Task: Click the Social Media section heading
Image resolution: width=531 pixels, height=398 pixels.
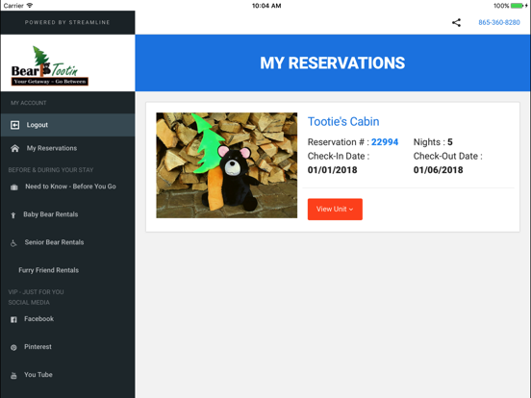Action: pyautogui.click(x=29, y=302)
